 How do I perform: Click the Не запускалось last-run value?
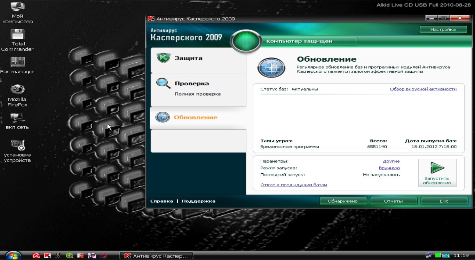tap(381, 175)
